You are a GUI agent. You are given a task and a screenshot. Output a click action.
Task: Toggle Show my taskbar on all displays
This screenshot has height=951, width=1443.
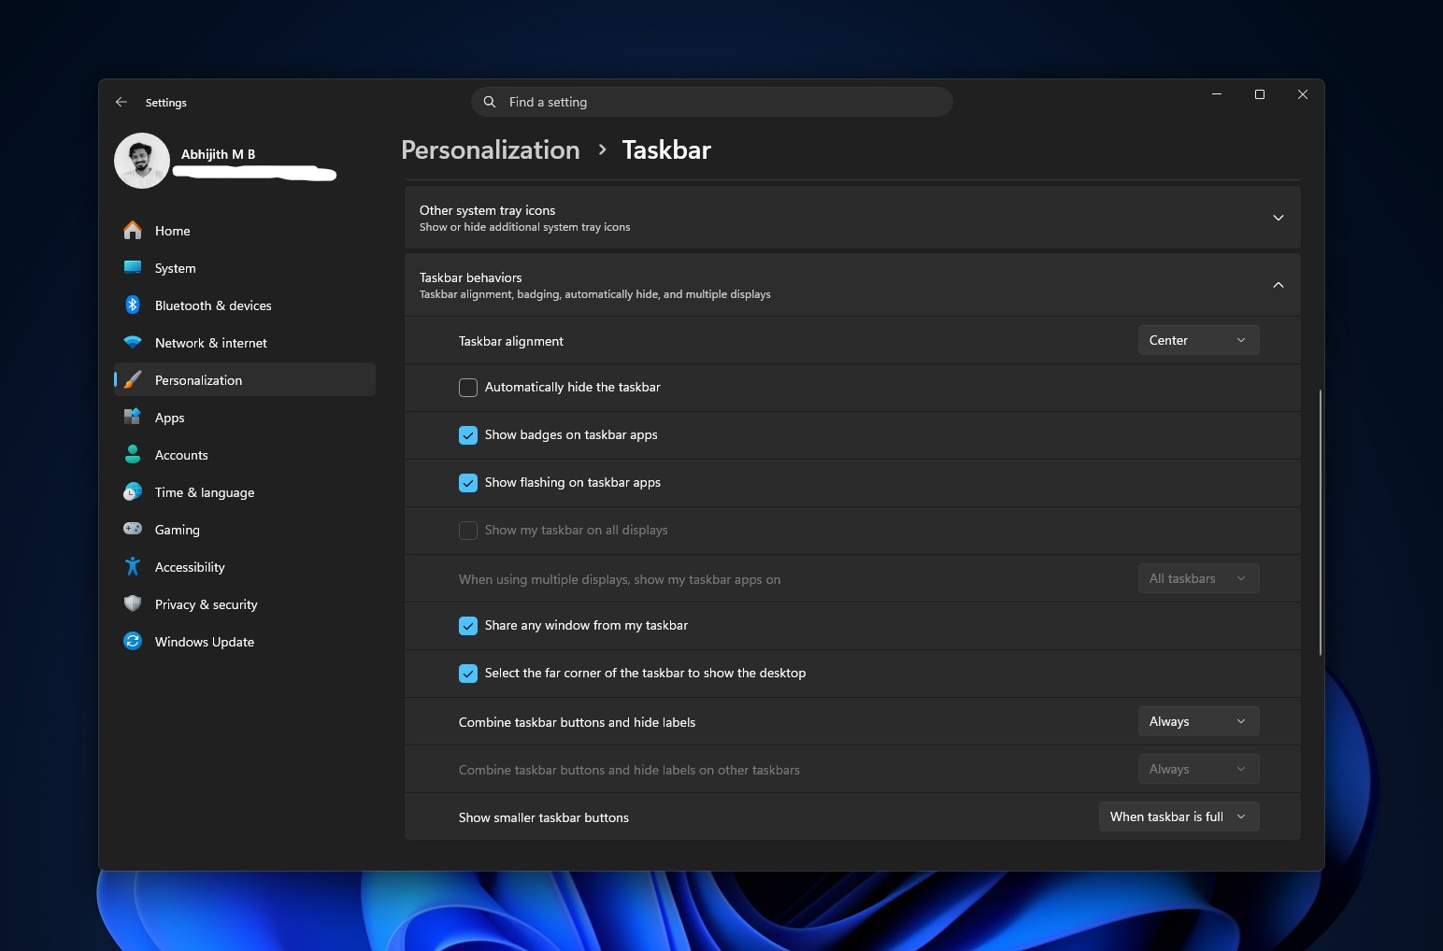[x=468, y=531]
